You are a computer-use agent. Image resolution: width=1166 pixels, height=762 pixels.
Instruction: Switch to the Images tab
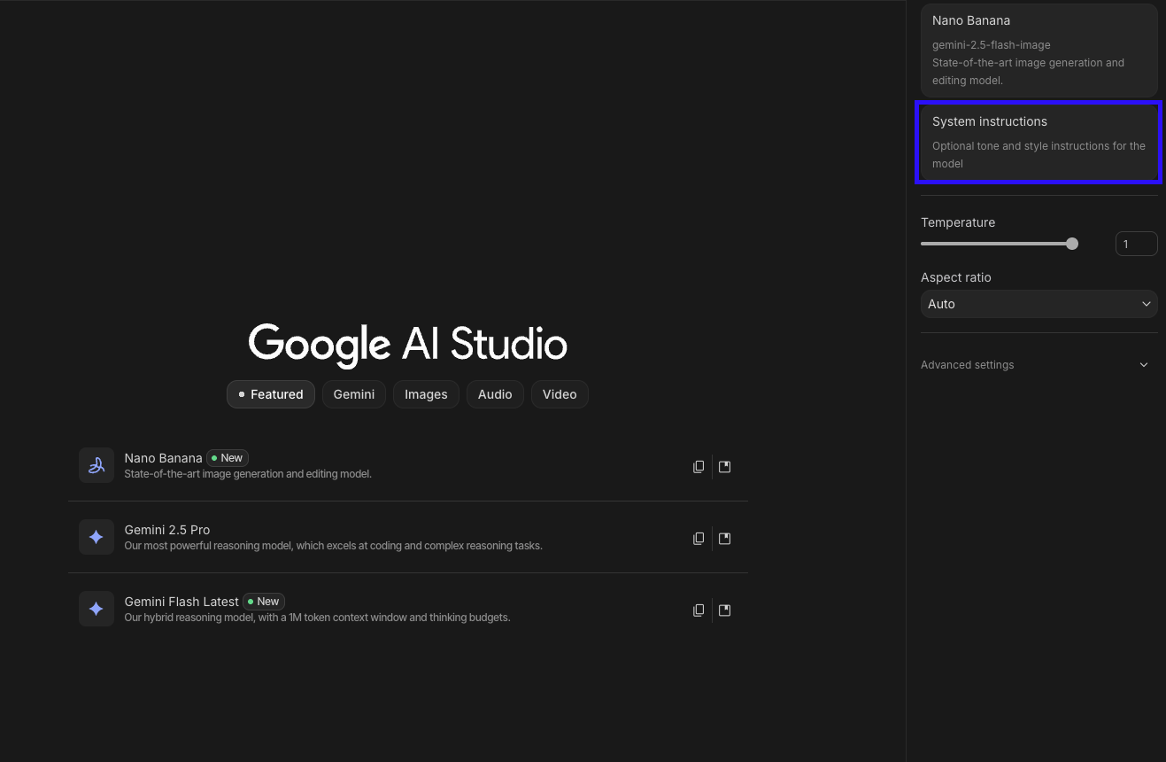point(426,394)
